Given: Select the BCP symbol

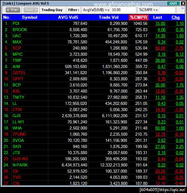Looking at the screenshot, I should click(17, 85).
